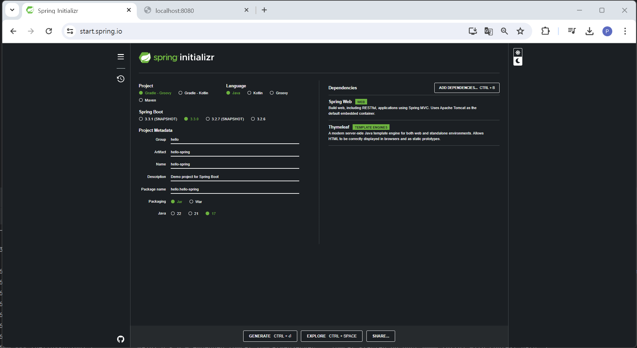Click the WEB tag badge
637x348 pixels.
click(x=361, y=102)
